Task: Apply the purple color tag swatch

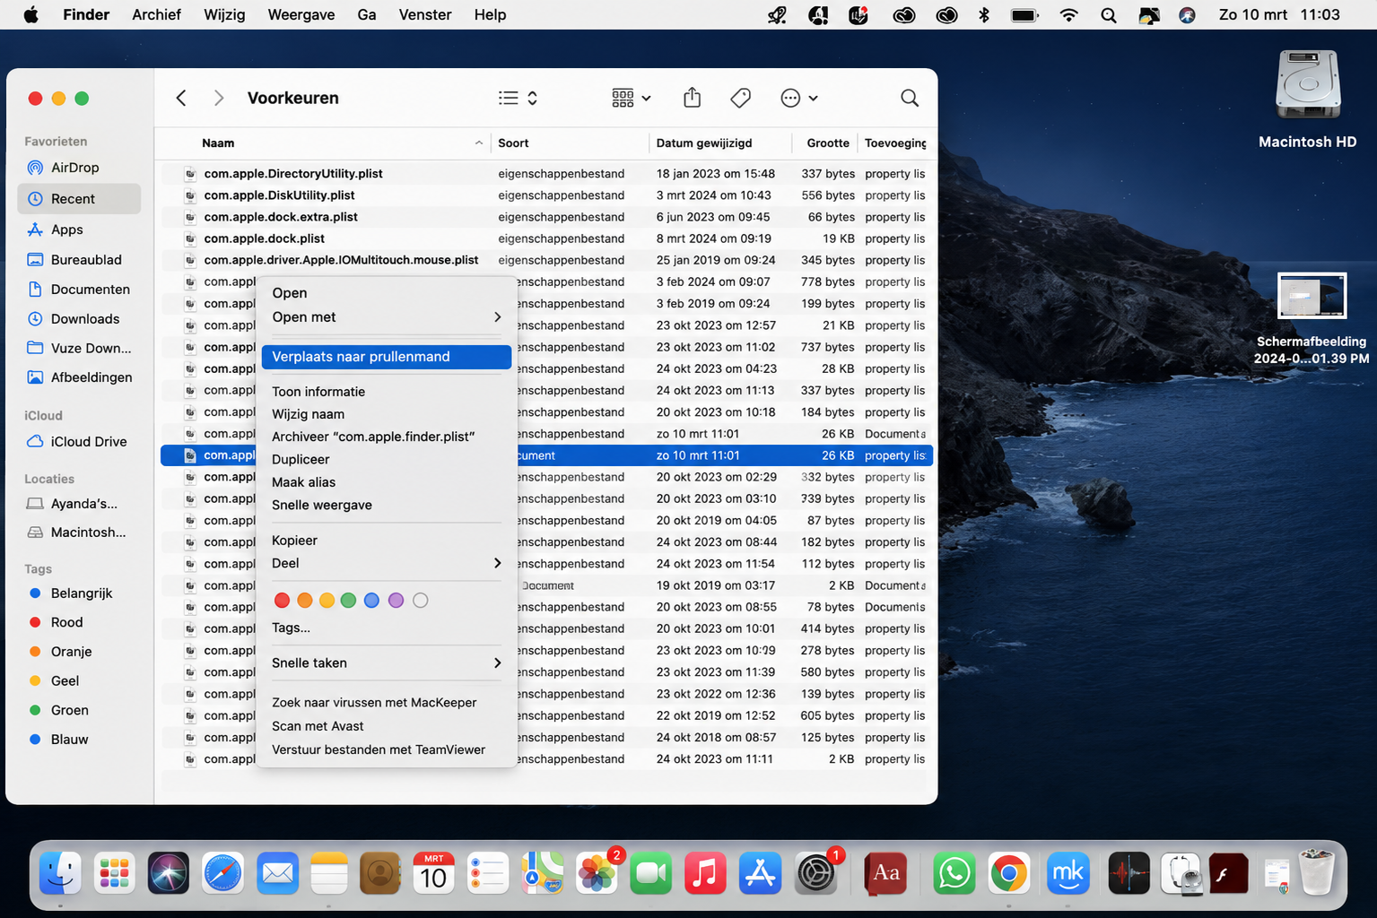Action: point(396,601)
